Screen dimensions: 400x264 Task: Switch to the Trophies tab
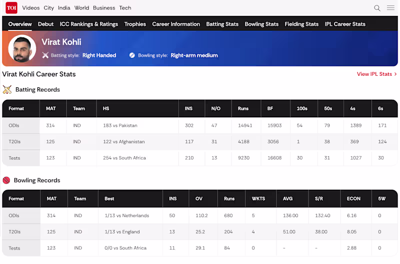coord(135,24)
